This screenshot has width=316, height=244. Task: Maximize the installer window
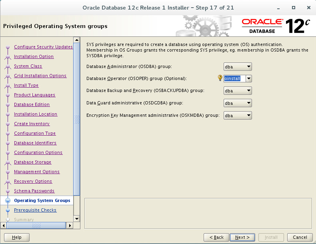click(x=294, y=8)
